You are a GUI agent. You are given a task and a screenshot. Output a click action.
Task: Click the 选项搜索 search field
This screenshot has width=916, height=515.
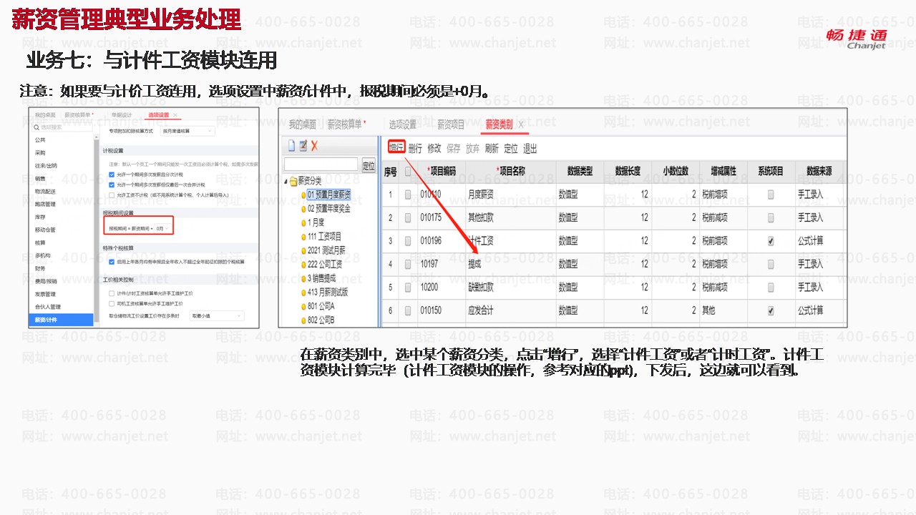[62, 127]
